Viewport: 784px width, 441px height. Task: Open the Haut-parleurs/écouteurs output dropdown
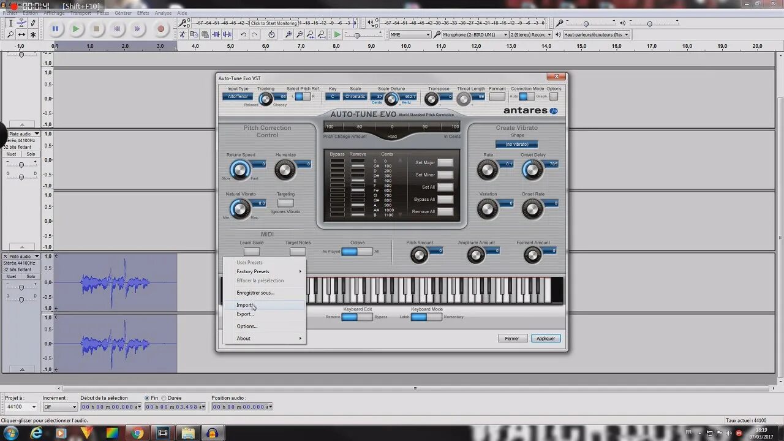point(596,35)
